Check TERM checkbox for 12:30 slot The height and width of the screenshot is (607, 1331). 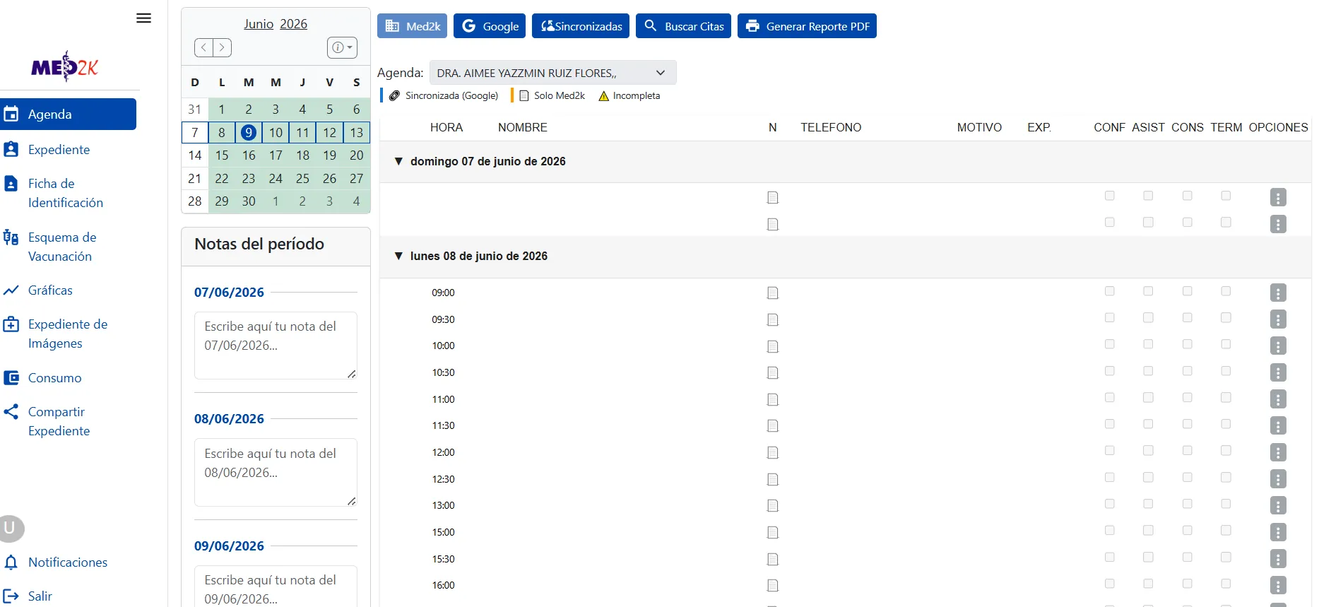pos(1226,478)
